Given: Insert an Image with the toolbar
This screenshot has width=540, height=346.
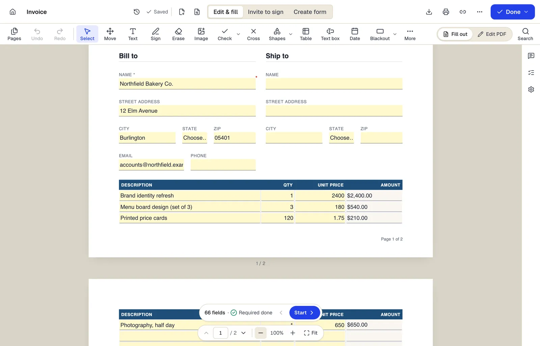Looking at the screenshot, I should click(201, 34).
